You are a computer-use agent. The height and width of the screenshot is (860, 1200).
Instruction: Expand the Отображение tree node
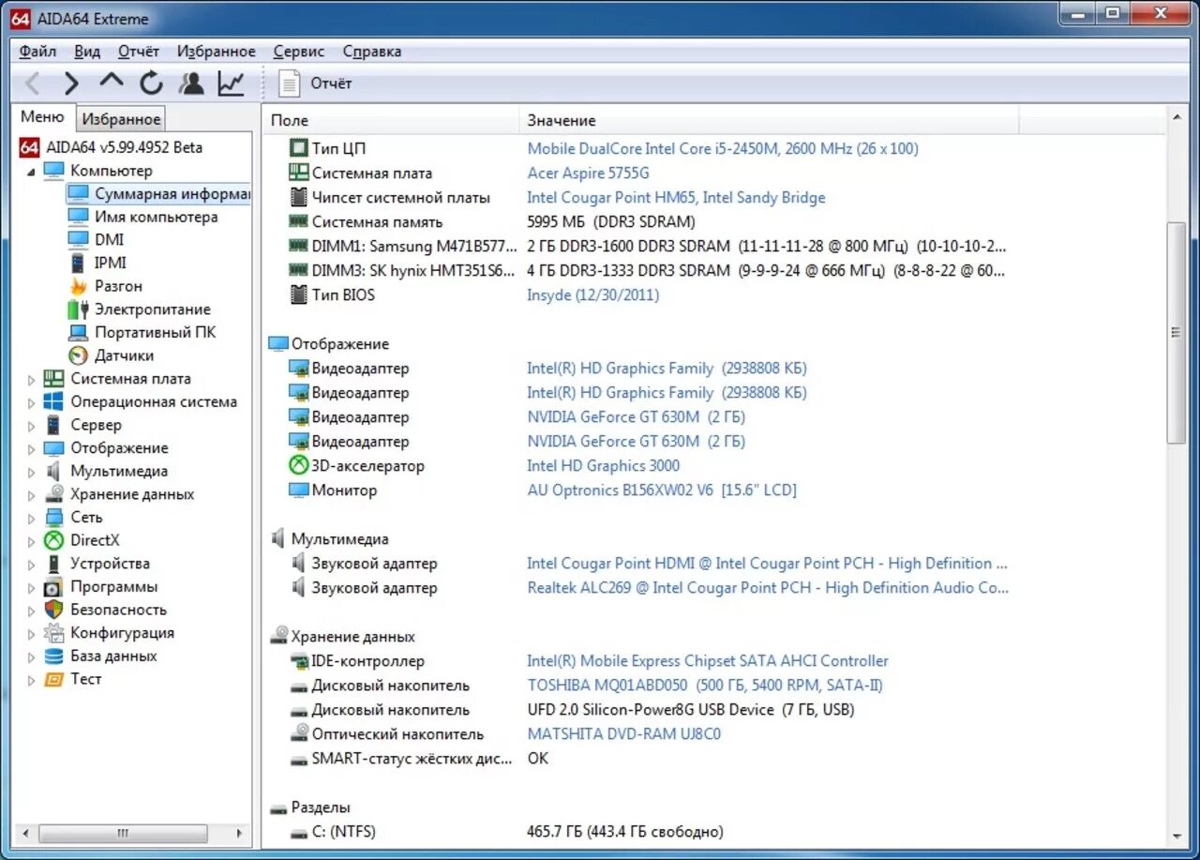(30, 449)
